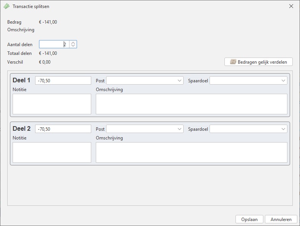Open the Post dropdown for Deel 1
Image resolution: width=300 pixels, height=226 pixels.
coord(180,81)
